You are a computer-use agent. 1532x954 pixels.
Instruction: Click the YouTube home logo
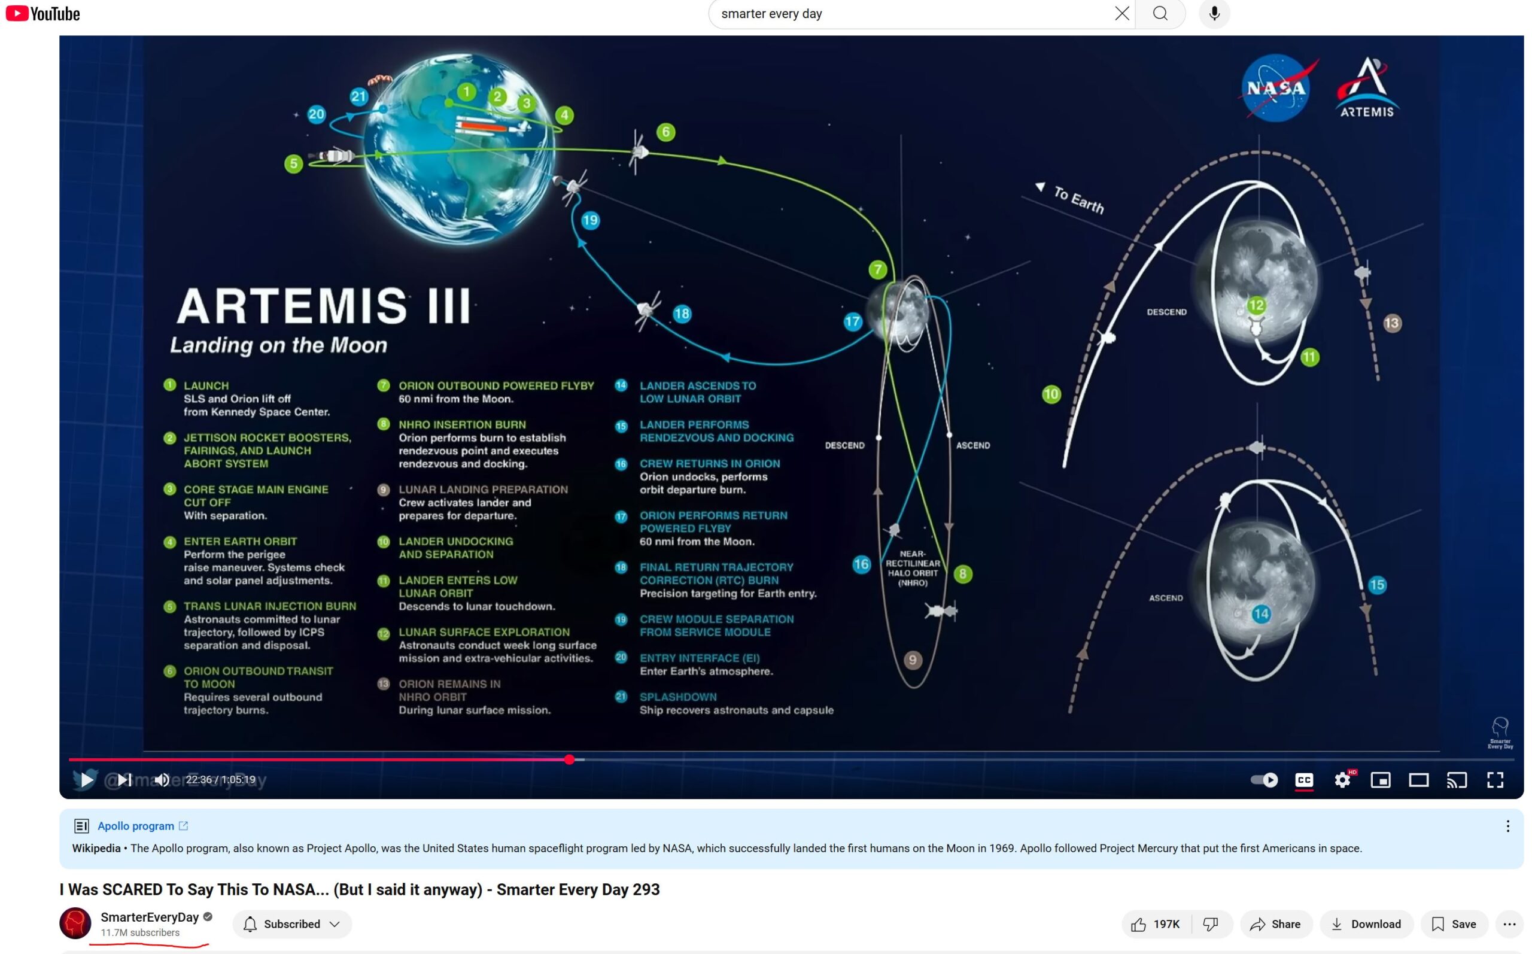tap(43, 14)
